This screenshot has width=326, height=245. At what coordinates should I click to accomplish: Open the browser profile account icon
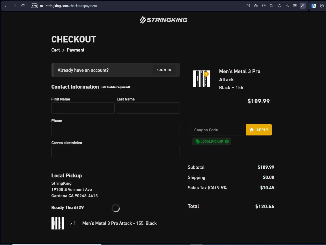tap(303, 6)
